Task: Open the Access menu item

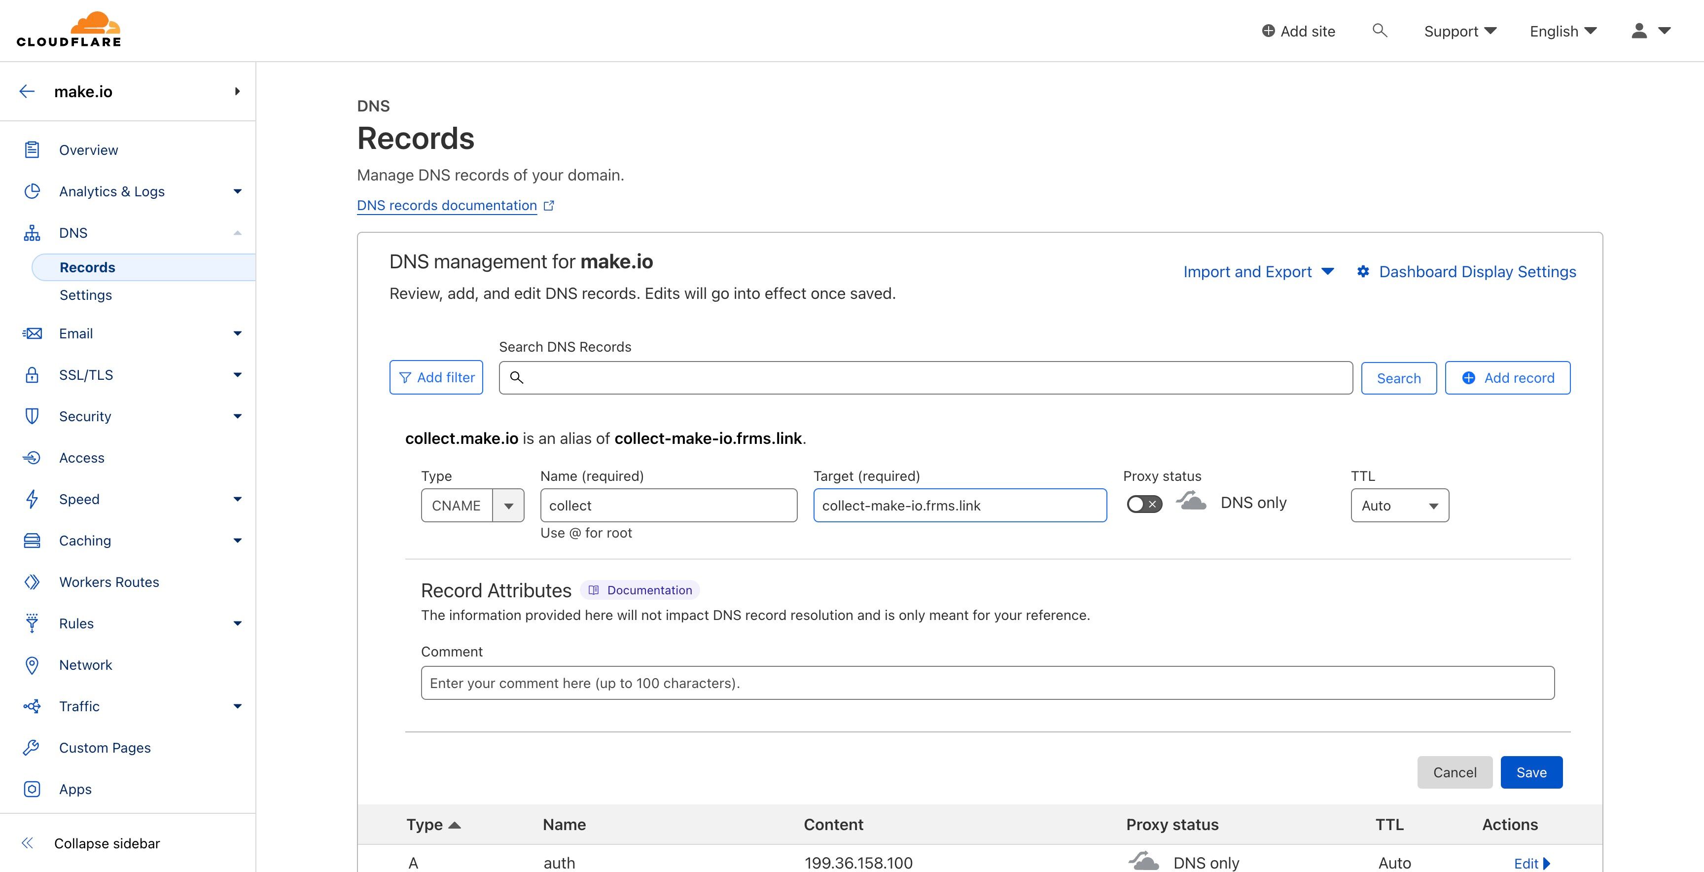Action: [81, 458]
